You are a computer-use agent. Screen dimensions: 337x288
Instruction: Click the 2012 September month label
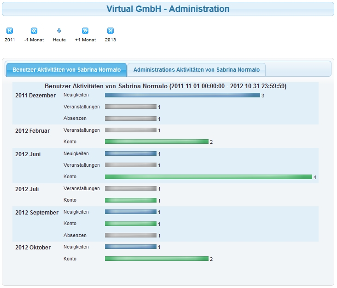37,213
